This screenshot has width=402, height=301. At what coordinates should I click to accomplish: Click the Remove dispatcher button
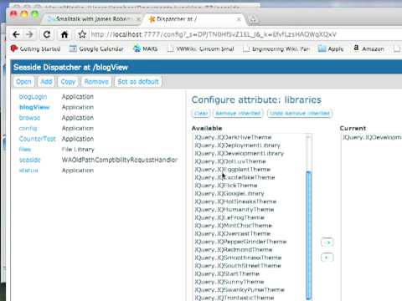click(96, 82)
